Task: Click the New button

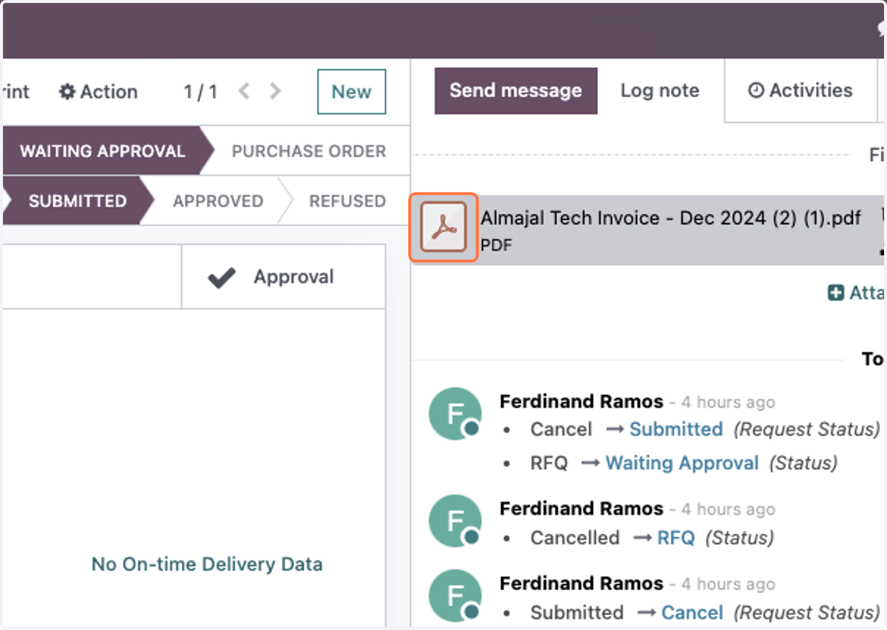Action: tap(351, 92)
